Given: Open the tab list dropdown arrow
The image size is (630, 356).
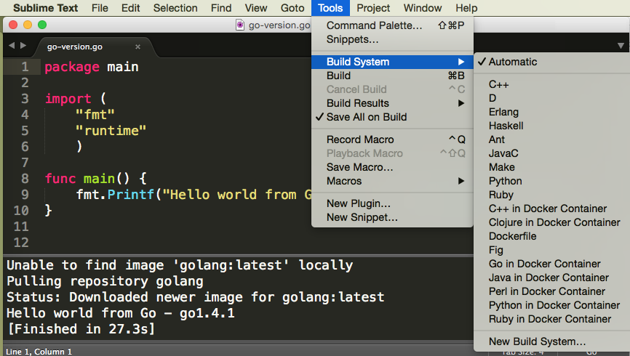Looking at the screenshot, I should (621, 46).
